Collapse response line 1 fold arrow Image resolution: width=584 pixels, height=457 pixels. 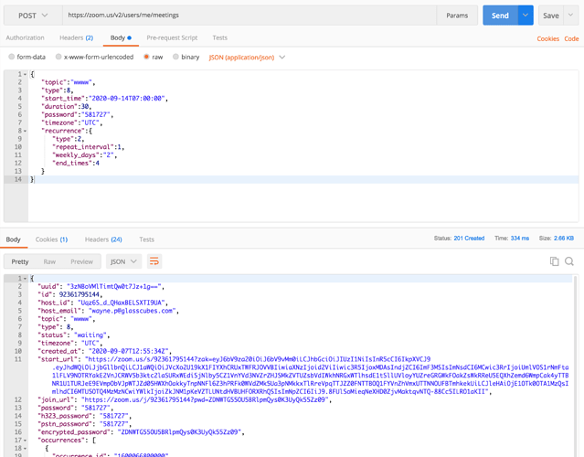click(25, 278)
